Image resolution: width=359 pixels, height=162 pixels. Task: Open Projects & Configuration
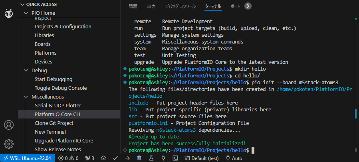pyautogui.click(x=63, y=27)
